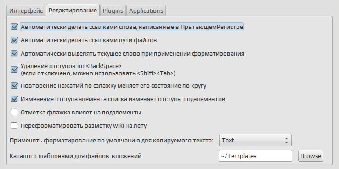339x169 pixels.
Task: Toggle cyclic checkbox state option
Action: pos(14,86)
